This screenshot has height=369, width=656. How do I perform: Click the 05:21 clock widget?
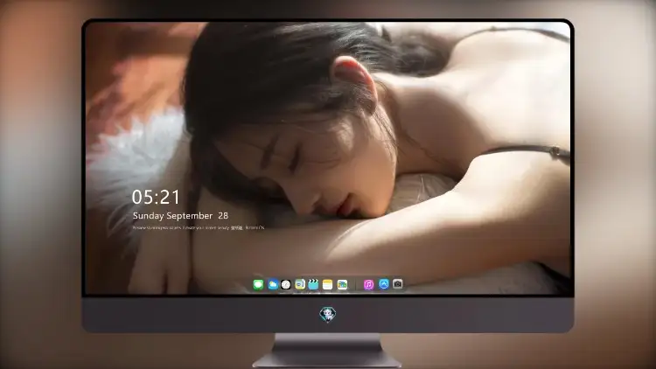coord(156,197)
